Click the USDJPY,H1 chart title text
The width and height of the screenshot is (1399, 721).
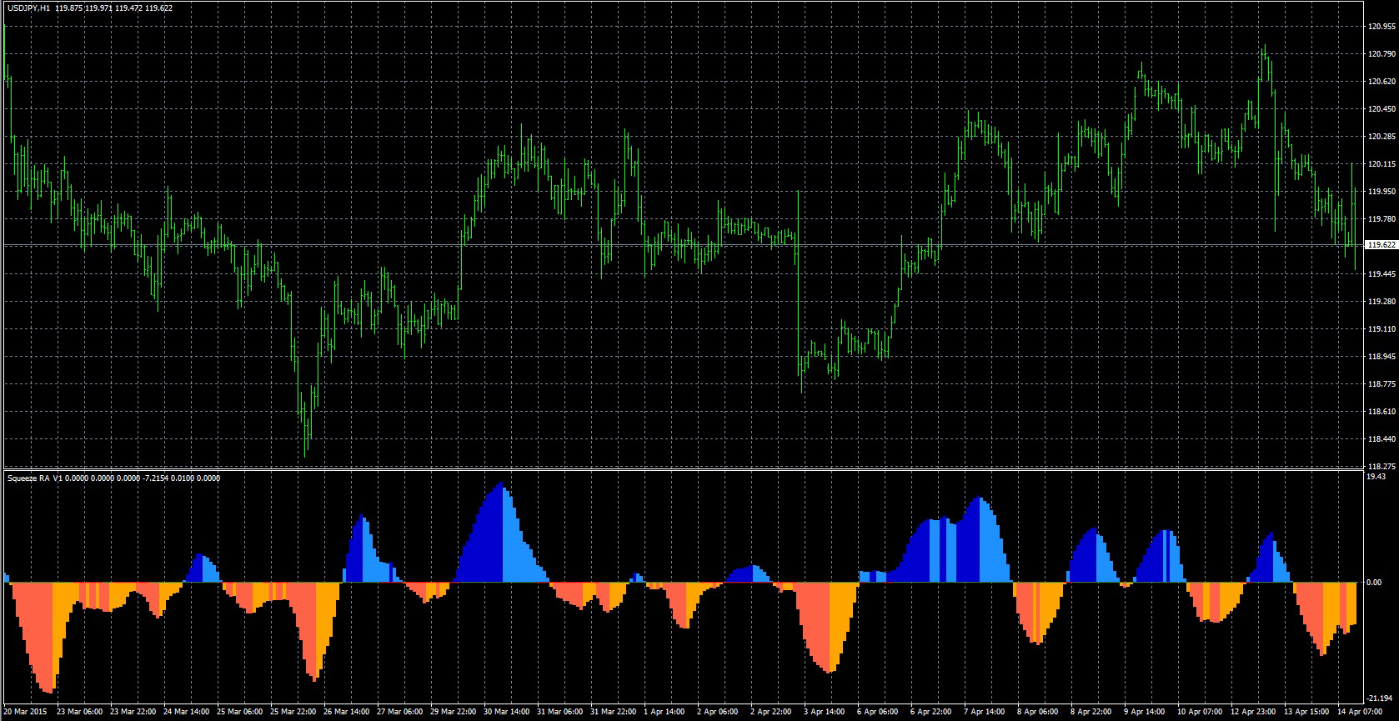pyautogui.click(x=28, y=8)
